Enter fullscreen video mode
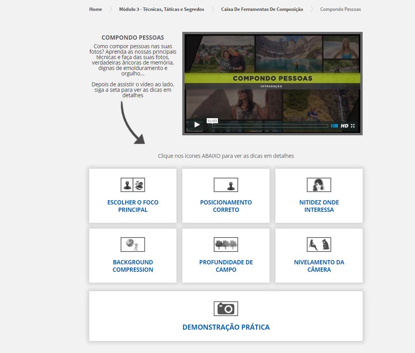The width and height of the screenshot is (415, 353). point(353,126)
